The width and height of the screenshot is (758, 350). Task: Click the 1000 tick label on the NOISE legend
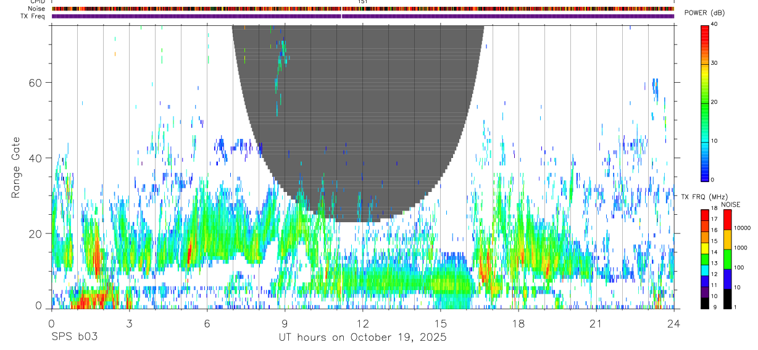tap(740, 248)
